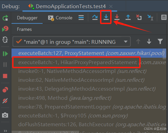Take thread dump camera icon

tap(5, 115)
